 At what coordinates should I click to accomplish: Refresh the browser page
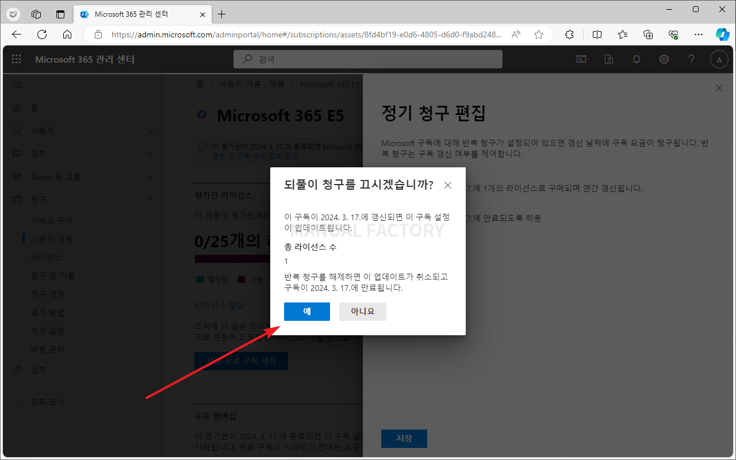click(x=42, y=34)
